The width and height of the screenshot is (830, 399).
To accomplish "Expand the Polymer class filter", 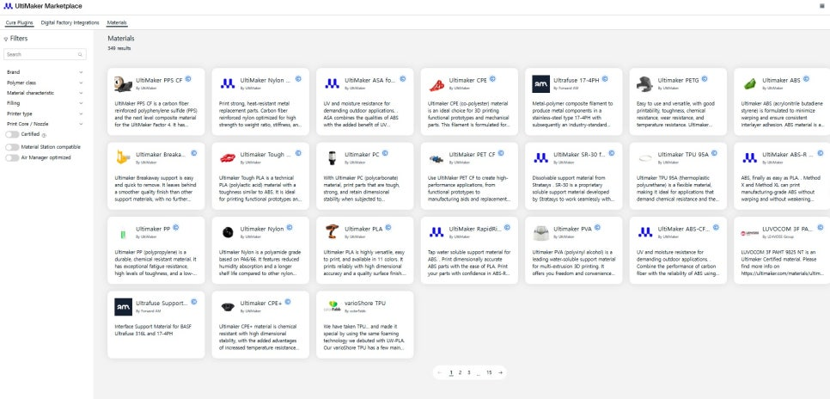I will pyautogui.click(x=45, y=83).
